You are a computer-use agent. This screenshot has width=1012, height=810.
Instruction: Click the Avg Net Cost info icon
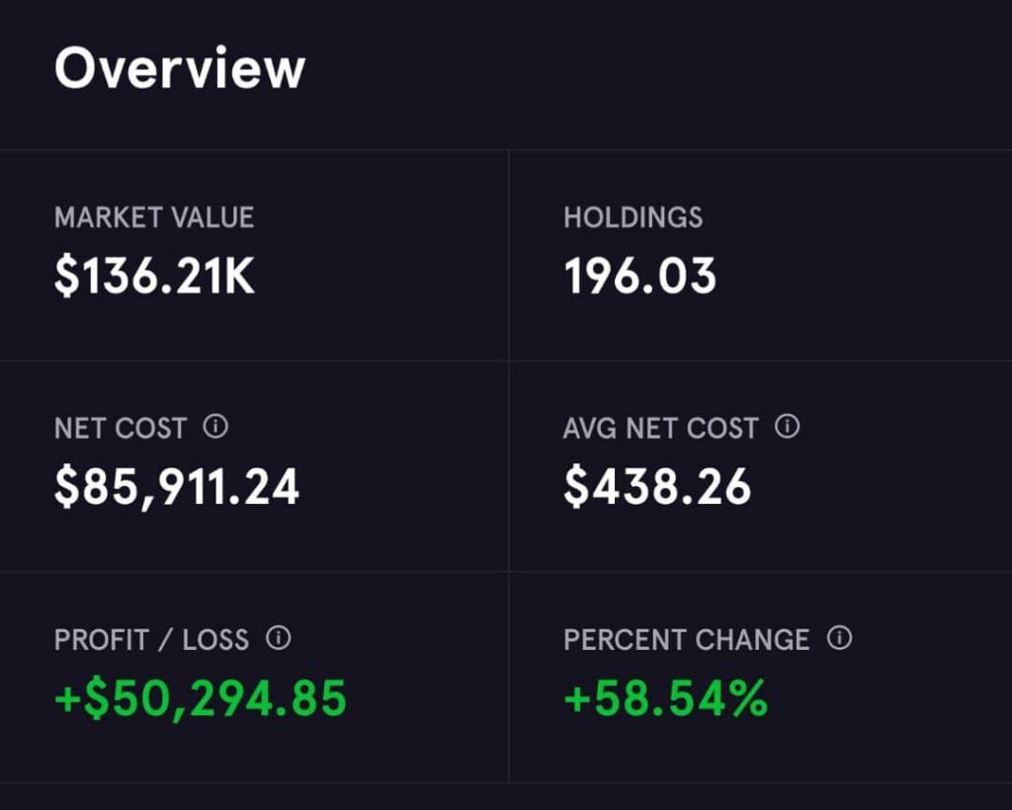click(787, 427)
